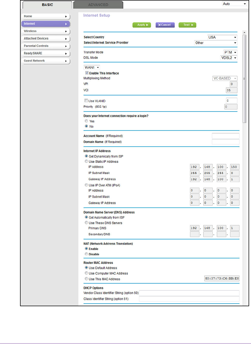This screenshot has height=362, width=251.
Task: Click the green Apply button
Action: [x=142, y=25]
